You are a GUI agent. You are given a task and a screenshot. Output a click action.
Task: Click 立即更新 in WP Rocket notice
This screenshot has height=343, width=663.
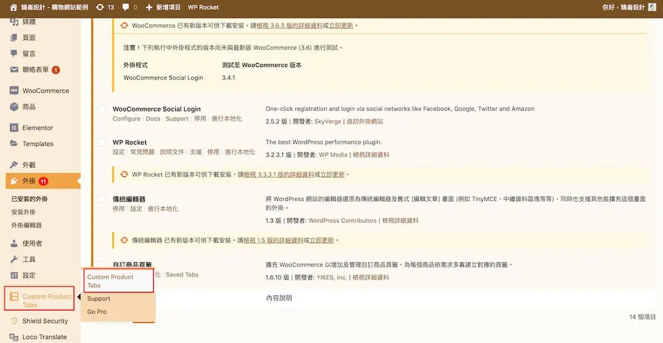click(332, 174)
